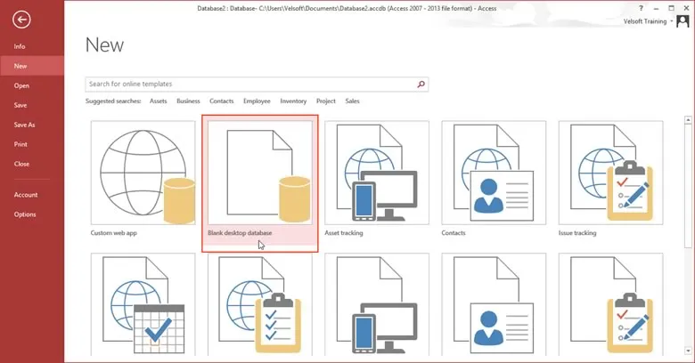Go back using the circled arrow button
The image size is (695, 363).
coord(21,20)
